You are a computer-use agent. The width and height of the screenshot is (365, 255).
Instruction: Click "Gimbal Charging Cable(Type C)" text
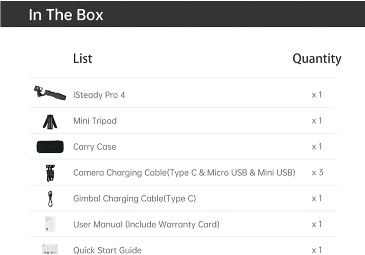click(135, 199)
